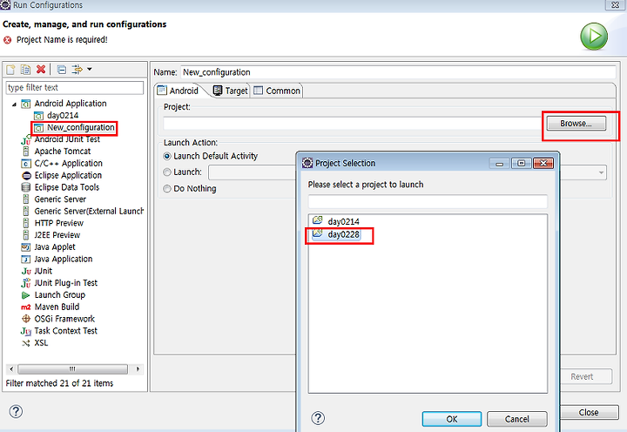Select Task Context Test type
This screenshot has width=627, height=432.
pyautogui.click(x=65, y=331)
